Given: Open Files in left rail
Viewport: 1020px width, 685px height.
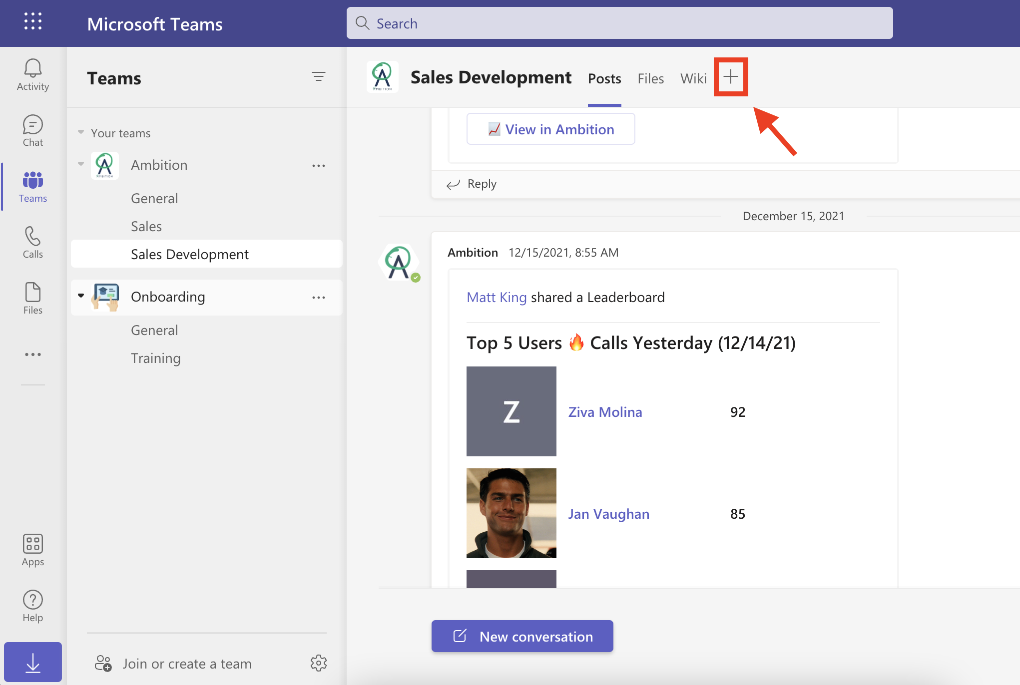Looking at the screenshot, I should coord(33,299).
